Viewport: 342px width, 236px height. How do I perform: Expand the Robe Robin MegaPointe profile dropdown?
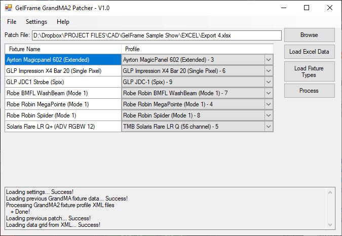[269, 104]
